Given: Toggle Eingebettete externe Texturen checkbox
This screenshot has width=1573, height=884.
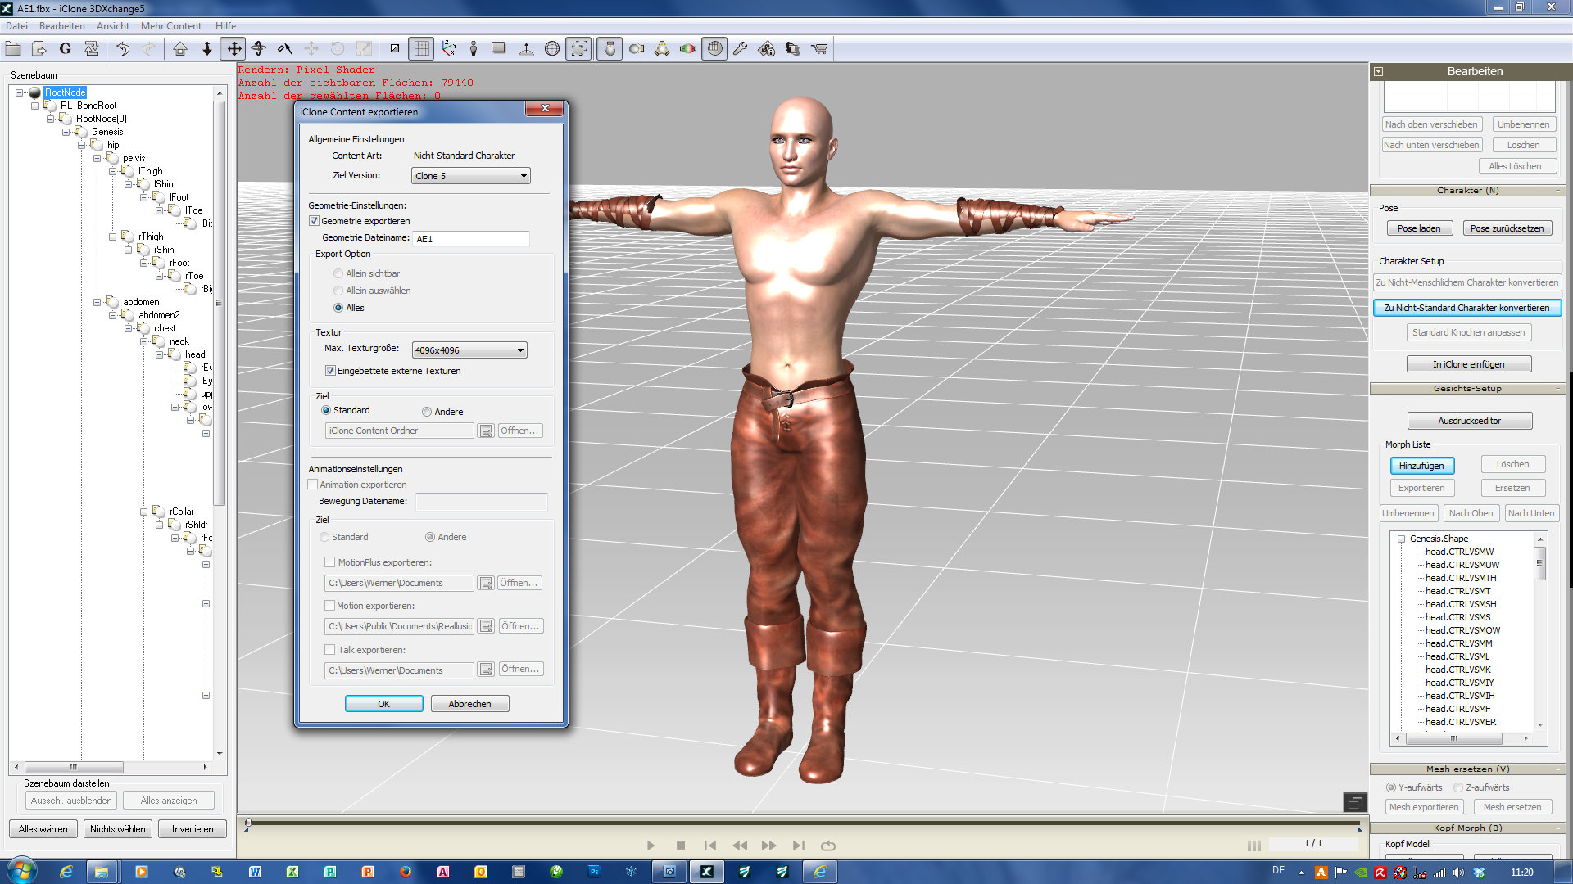Looking at the screenshot, I should (x=330, y=371).
